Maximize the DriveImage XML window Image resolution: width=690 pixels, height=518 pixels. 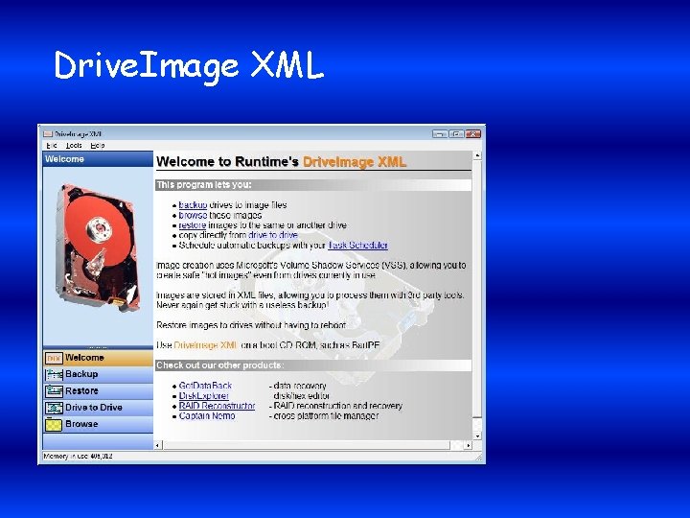(457, 134)
